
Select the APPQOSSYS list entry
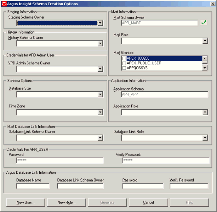click(x=137, y=68)
